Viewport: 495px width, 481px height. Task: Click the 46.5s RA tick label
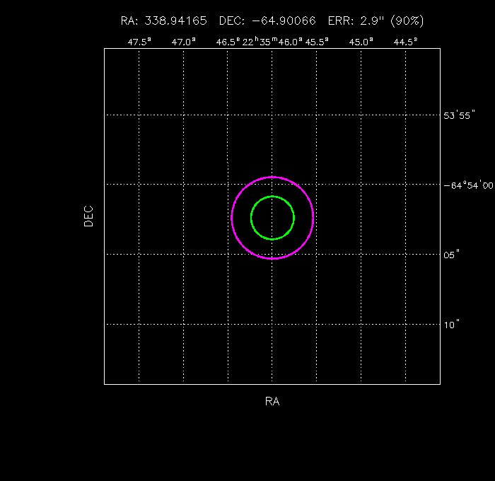(228, 42)
